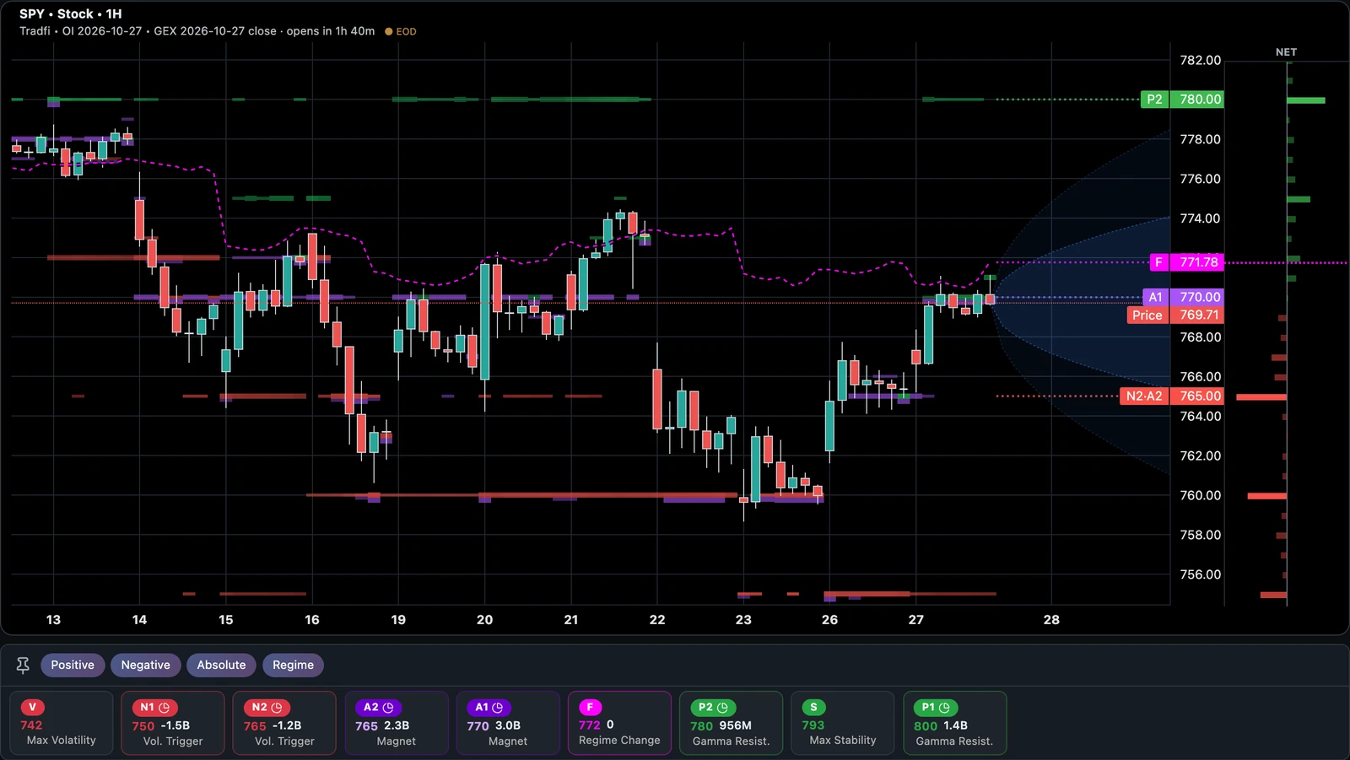Click the date label 20 on time axis
This screenshot has height=760, width=1350.
tap(484, 619)
